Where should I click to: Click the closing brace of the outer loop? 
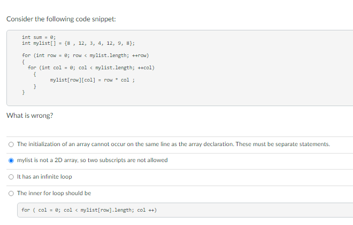[x=23, y=92]
